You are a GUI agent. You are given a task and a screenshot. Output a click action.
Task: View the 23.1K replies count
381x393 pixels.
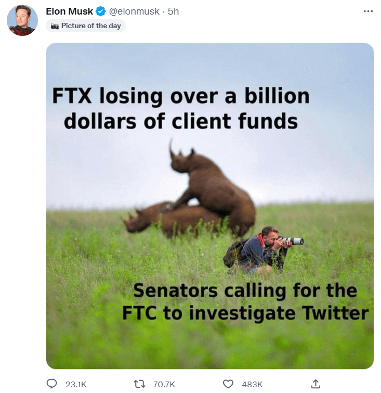pos(76,384)
